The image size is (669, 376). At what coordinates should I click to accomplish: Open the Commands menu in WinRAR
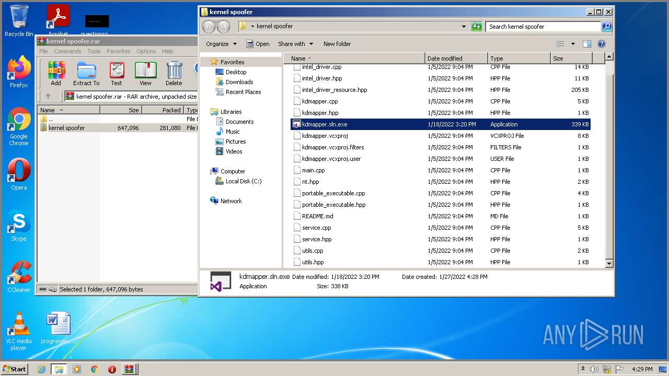click(x=67, y=51)
